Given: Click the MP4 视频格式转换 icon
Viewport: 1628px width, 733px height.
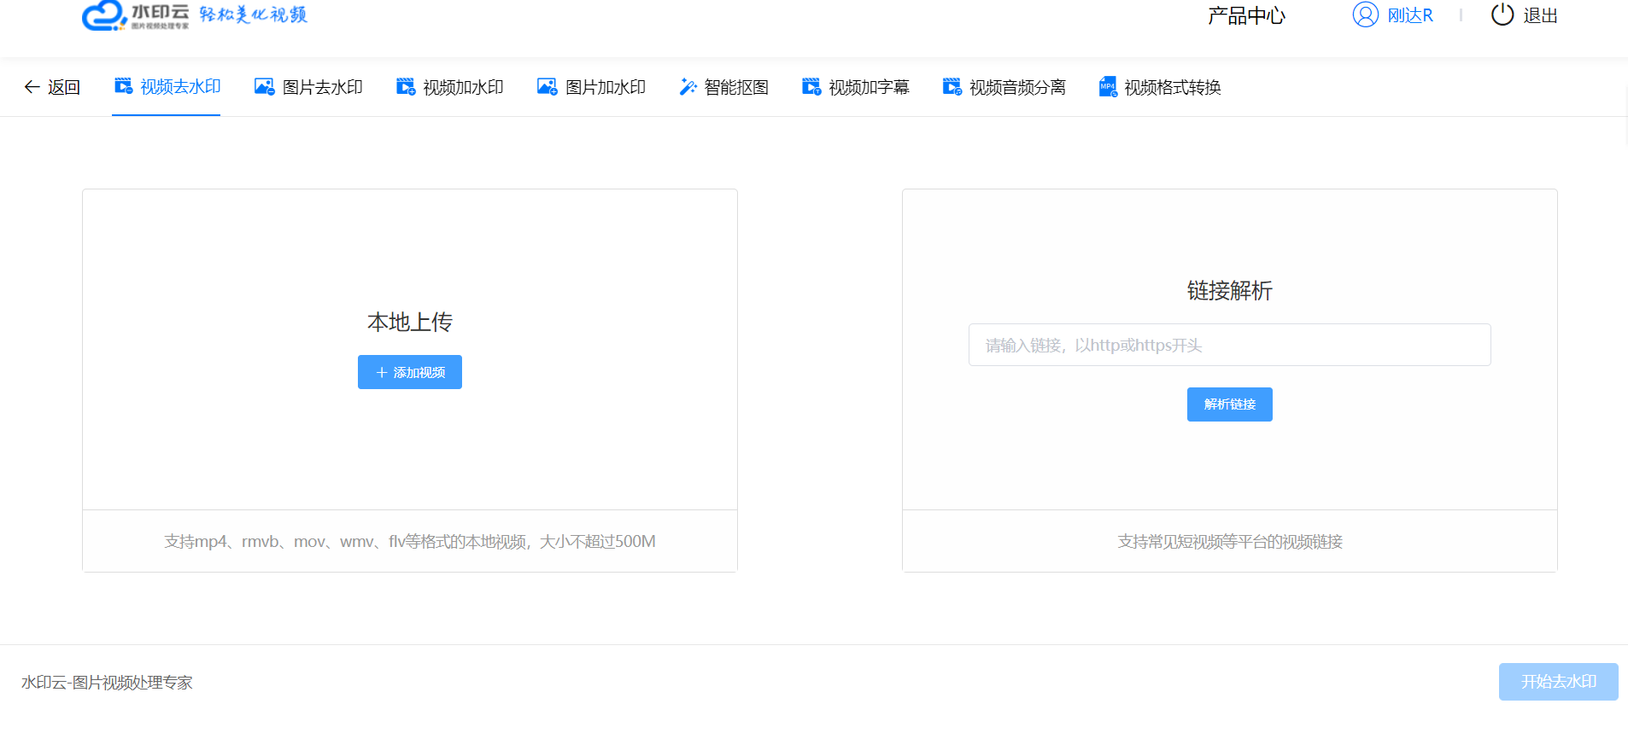Looking at the screenshot, I should pos(1108,87).
